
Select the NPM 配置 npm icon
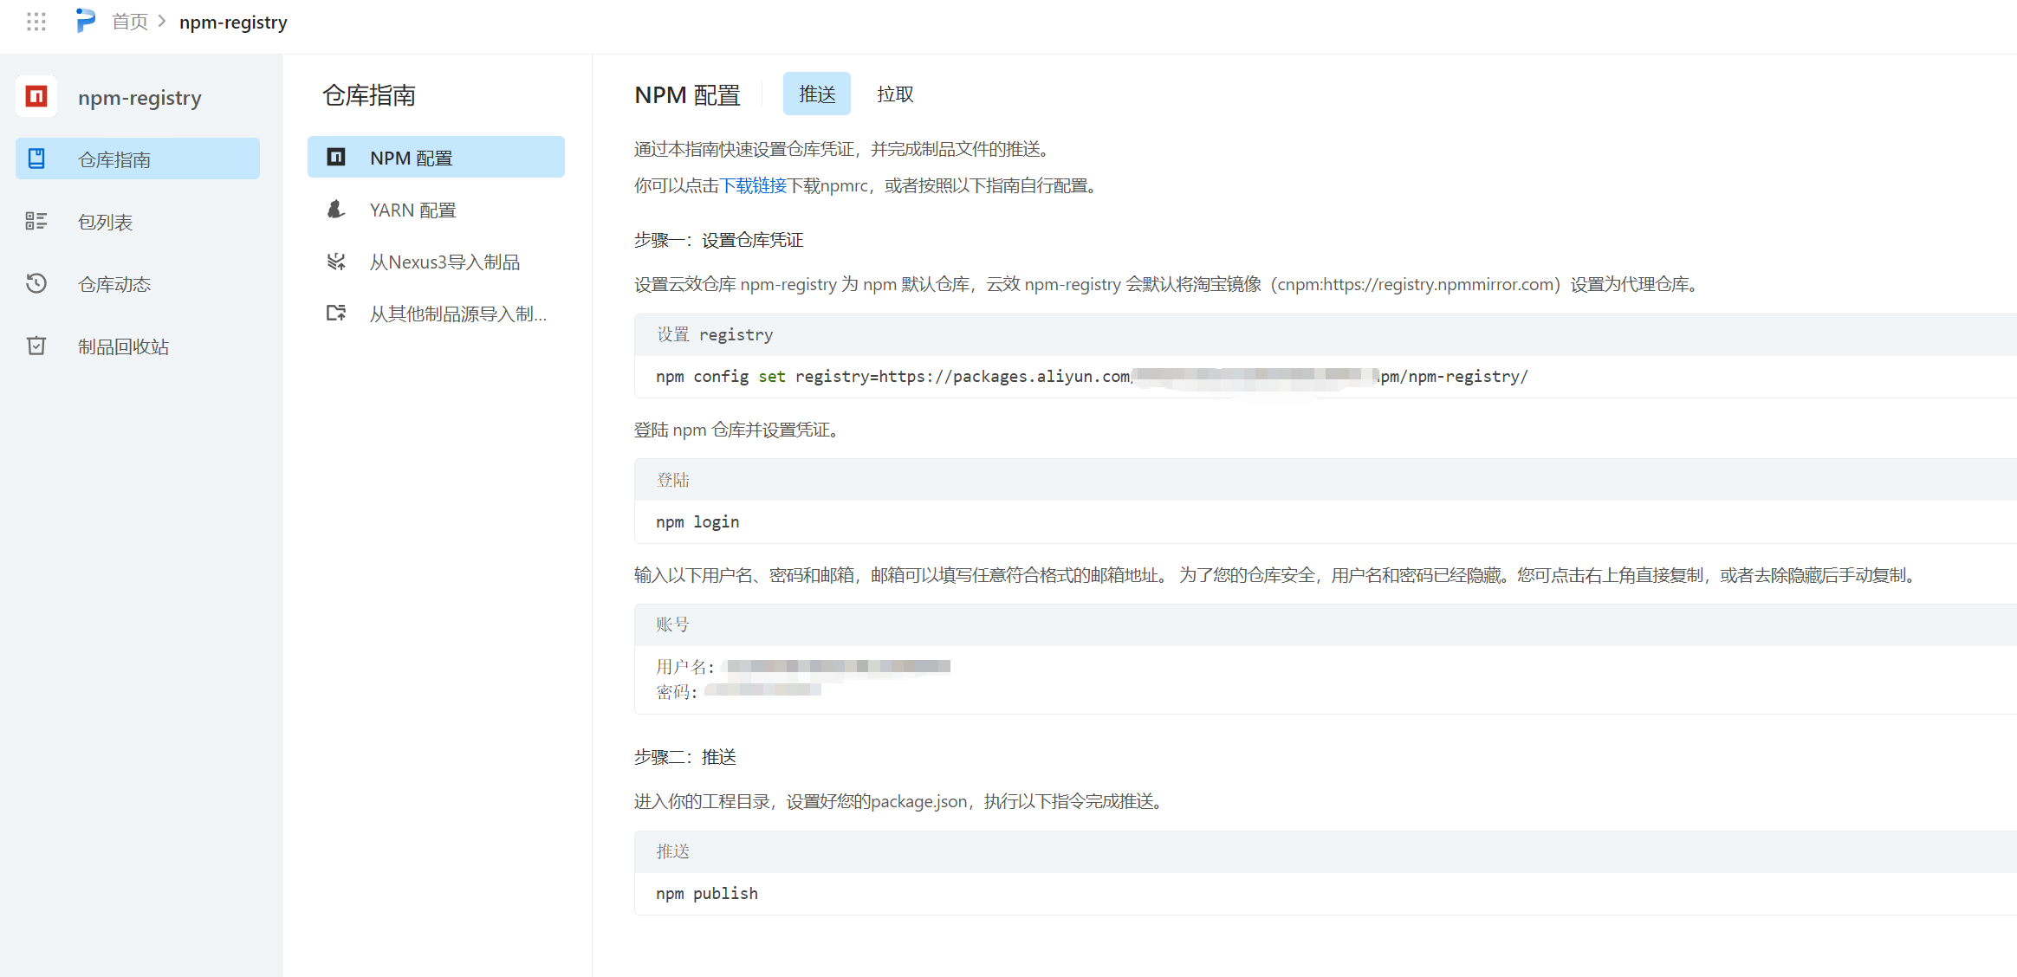[336, 157]
